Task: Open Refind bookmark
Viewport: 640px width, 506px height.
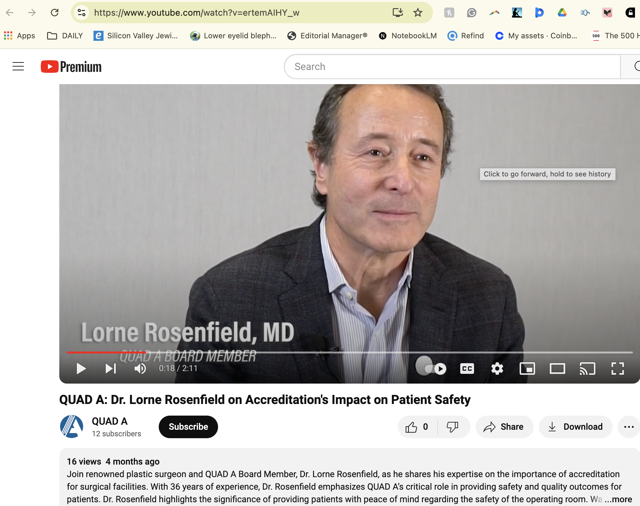Action: [x=466, y=36]
